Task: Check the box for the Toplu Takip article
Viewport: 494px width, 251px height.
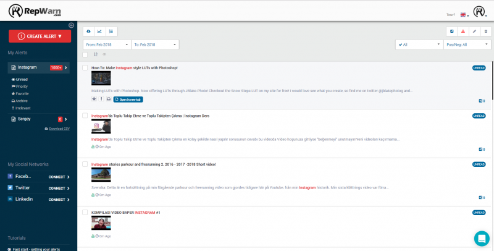Action: click(x=85, y=116)
